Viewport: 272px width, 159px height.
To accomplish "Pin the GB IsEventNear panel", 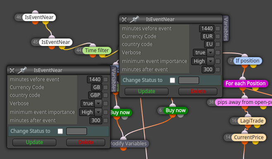I will [x=22, y=70].
